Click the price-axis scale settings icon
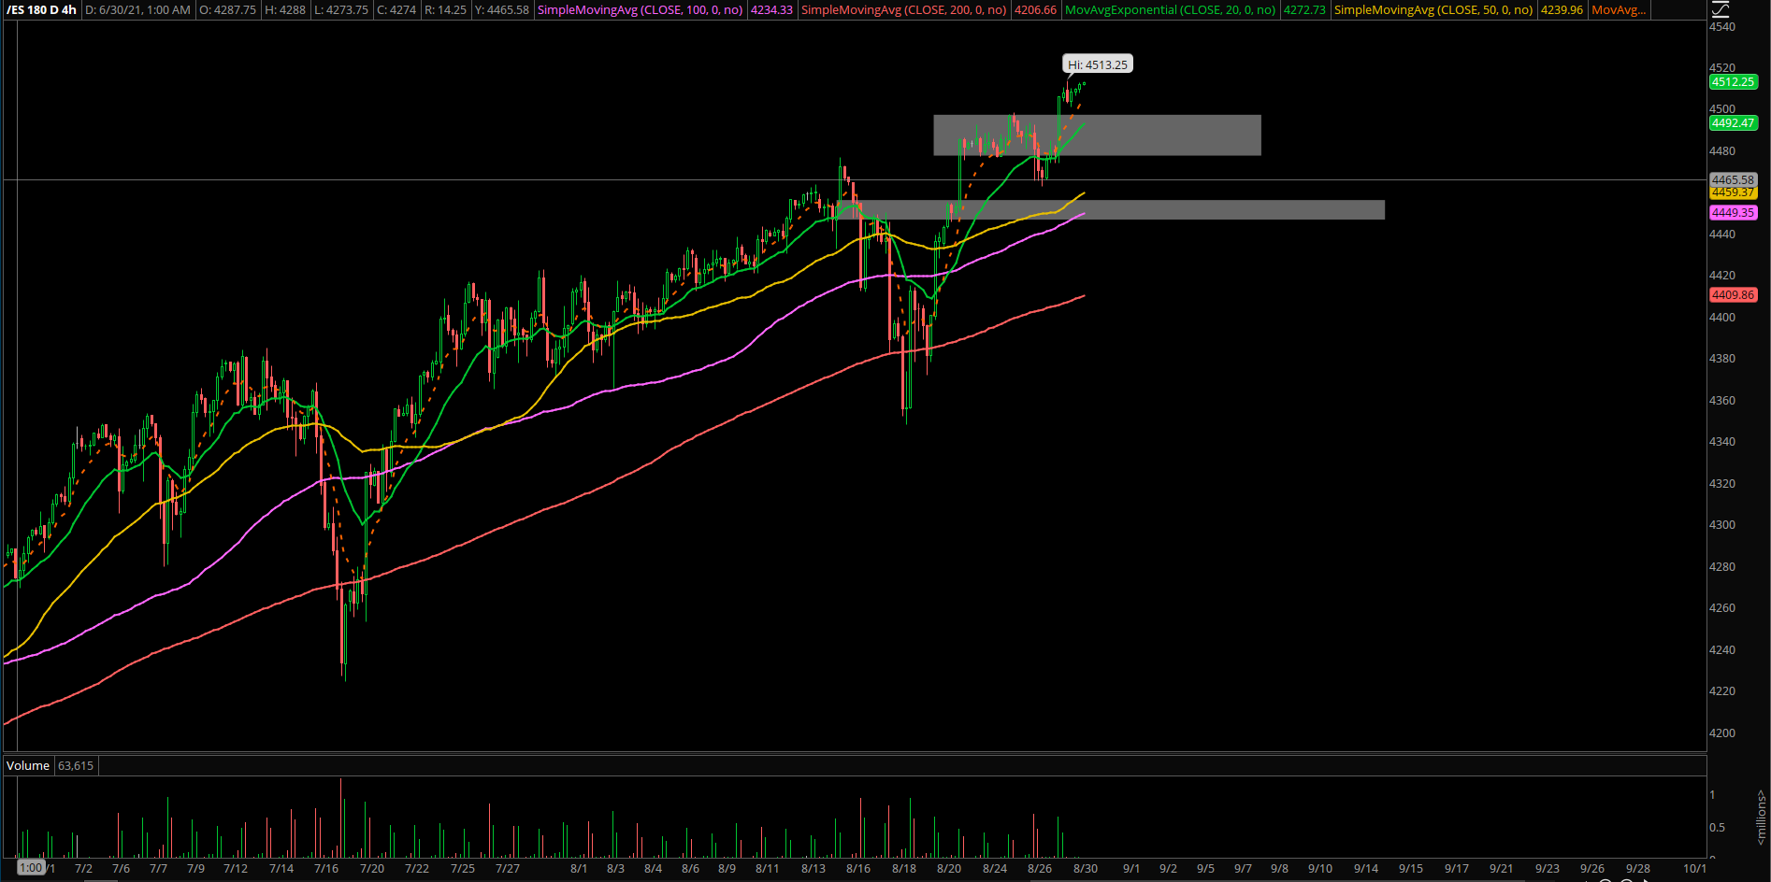Image resolution: width=1771 pixels, height=882 pixels. click(1720, 9)
